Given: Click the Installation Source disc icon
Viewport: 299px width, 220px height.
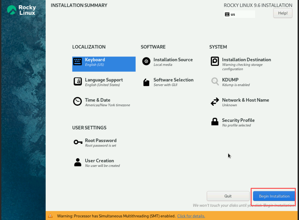Looking at the screenshot, I should click(x=146, y=61).
